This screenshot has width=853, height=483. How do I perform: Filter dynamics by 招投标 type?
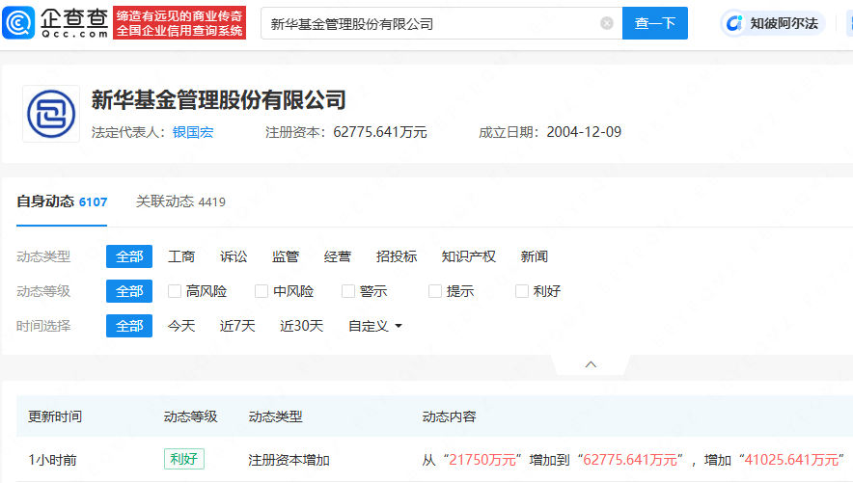click(396, 256)
